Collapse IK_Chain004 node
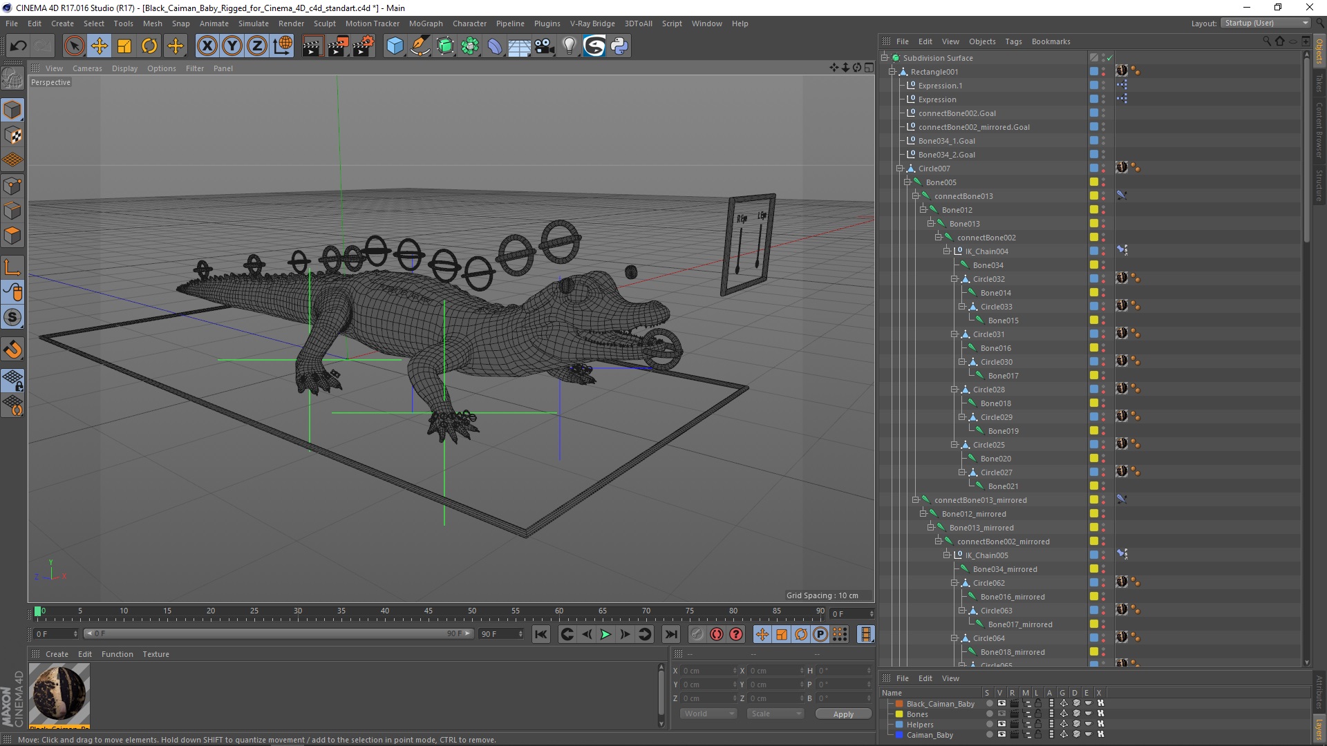Viewport: 1327px width, 746px height. click(946, 251)
